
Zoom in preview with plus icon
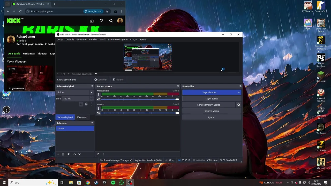coord(69,74)
